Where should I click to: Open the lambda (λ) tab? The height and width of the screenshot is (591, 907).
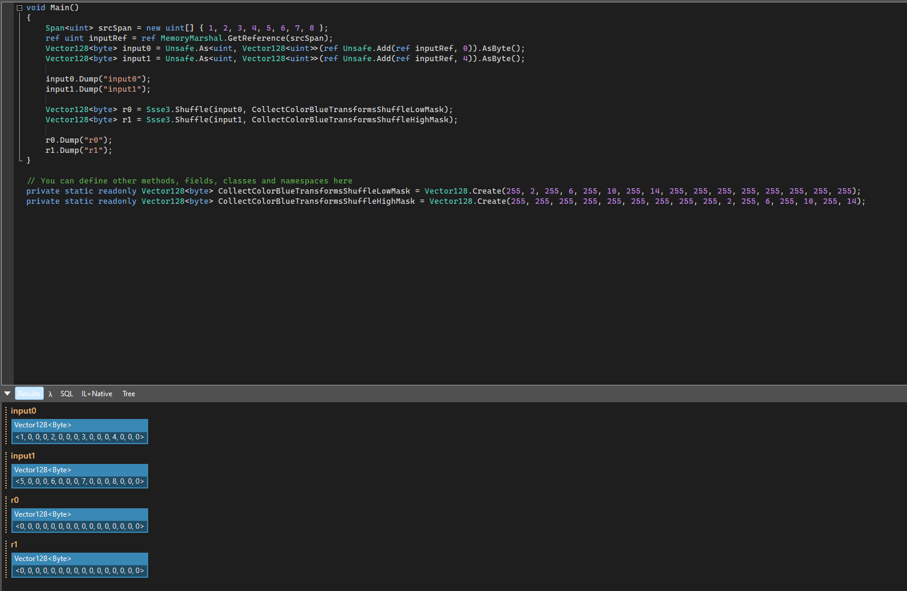[x=50, y=394]
